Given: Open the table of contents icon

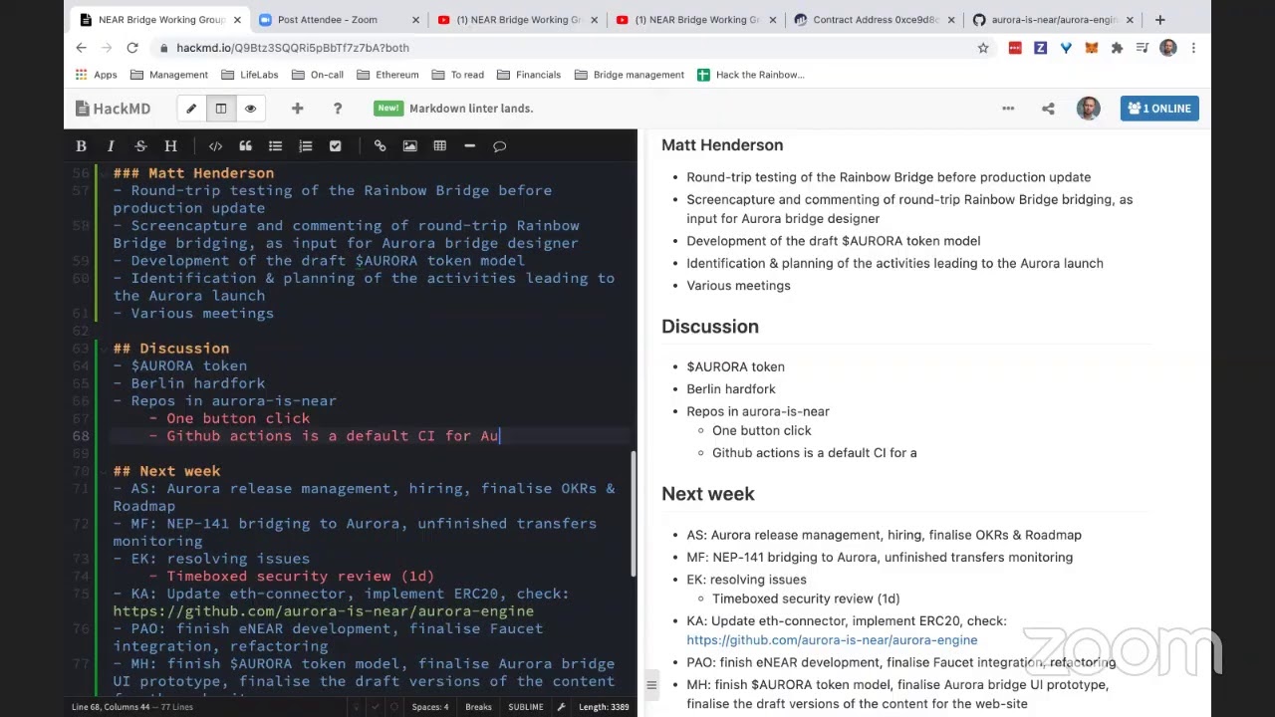Looking at the screenshot, I should (651, 684).
